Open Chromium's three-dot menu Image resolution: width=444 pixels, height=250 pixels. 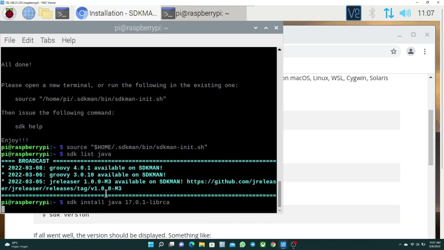click(x=425, y=52)
